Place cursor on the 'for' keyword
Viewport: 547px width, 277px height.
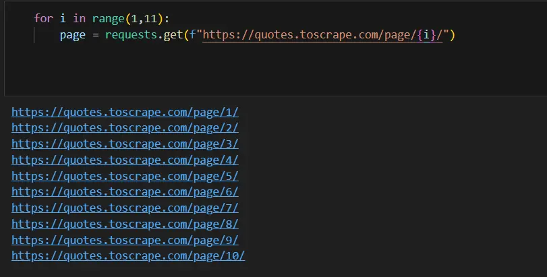[x=43, y=18]
